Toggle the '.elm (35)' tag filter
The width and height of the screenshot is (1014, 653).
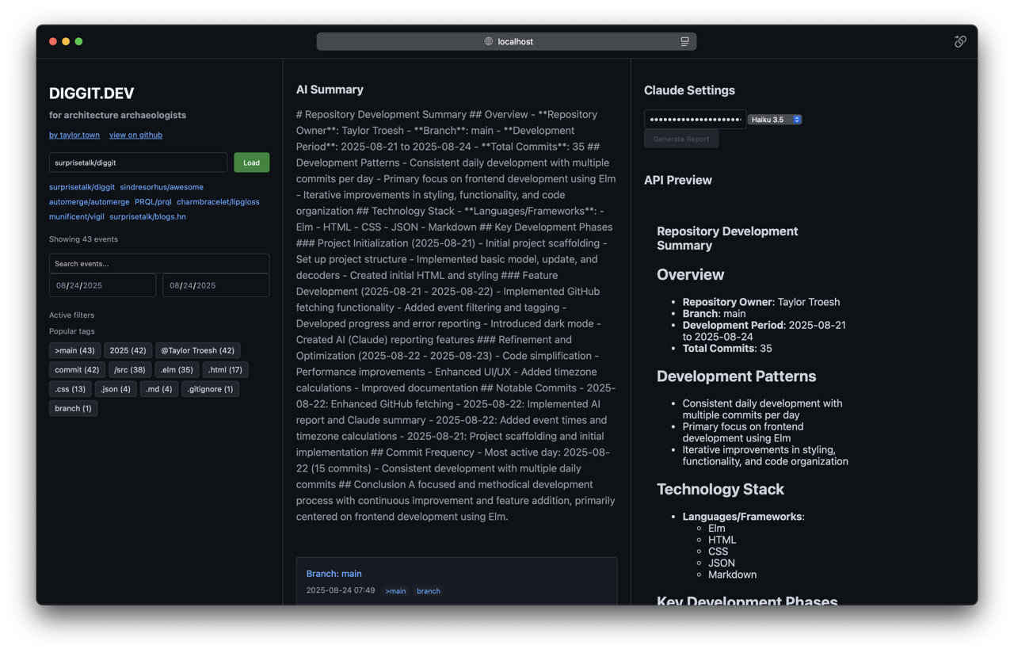tap(177, 369)
